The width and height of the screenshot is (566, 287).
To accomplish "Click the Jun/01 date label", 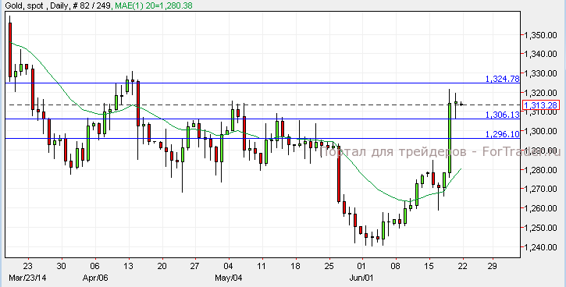I will 361,278.
